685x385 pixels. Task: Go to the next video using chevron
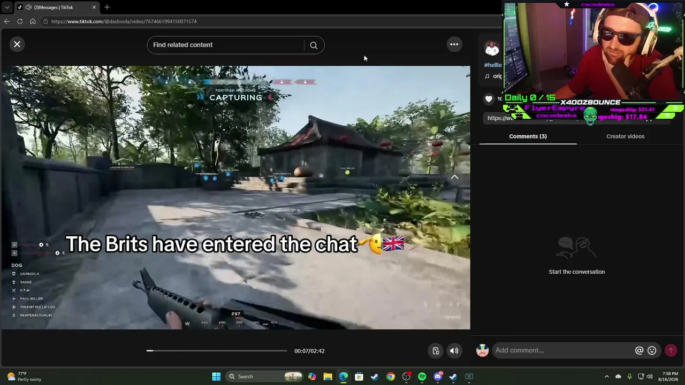pyautogui.click(x=454, y=177)
